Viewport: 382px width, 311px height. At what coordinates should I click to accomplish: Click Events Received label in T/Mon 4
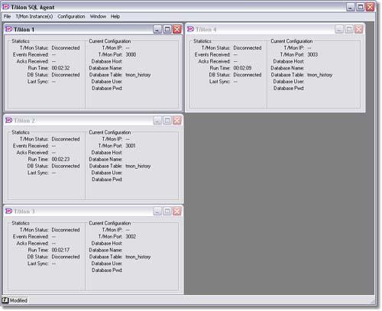[212, 54]
